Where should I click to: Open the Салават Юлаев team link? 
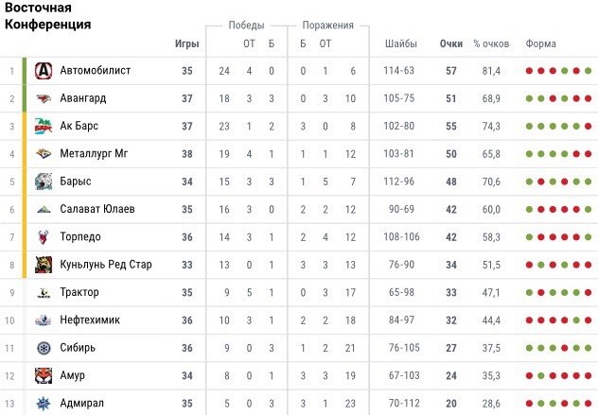pos(98,210)
